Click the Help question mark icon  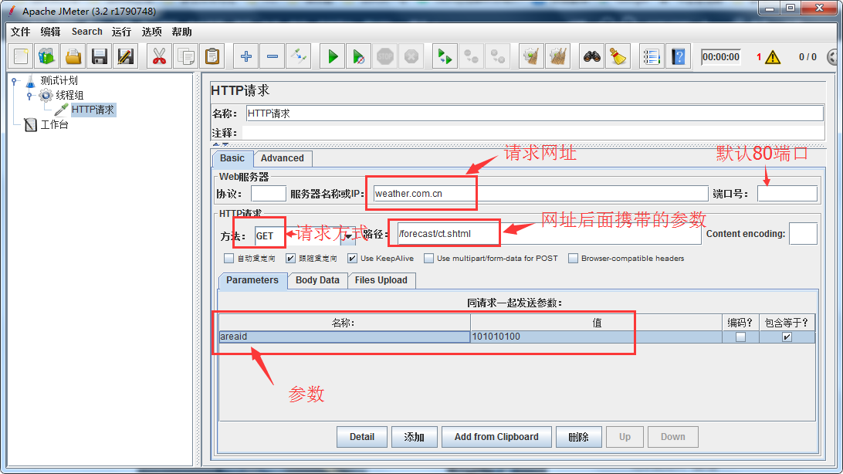[678, 56]
